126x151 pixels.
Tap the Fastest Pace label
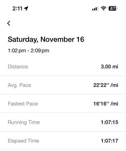(x=23, y=104)
